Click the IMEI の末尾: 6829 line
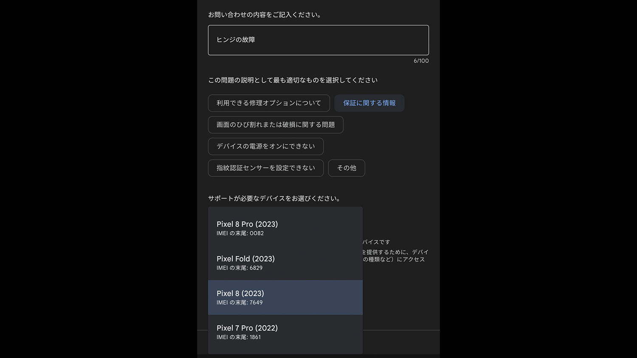637x358 pixels. [x=240, y=268]
